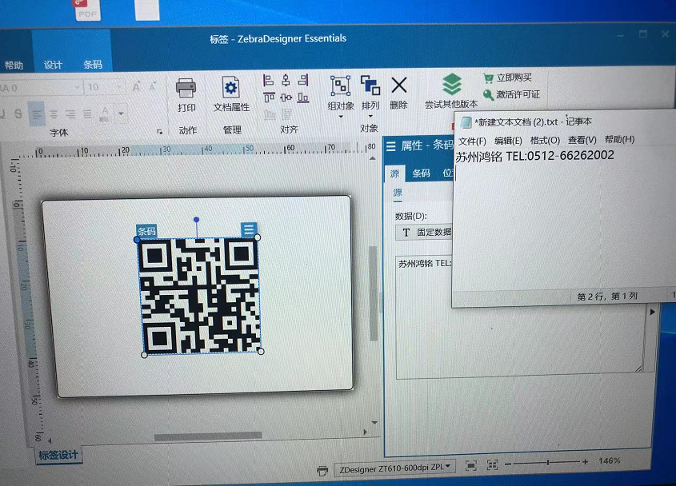Screen dimensions: 676x486
Task: Align selected objects to the top edge
Action: click(269, 98)
